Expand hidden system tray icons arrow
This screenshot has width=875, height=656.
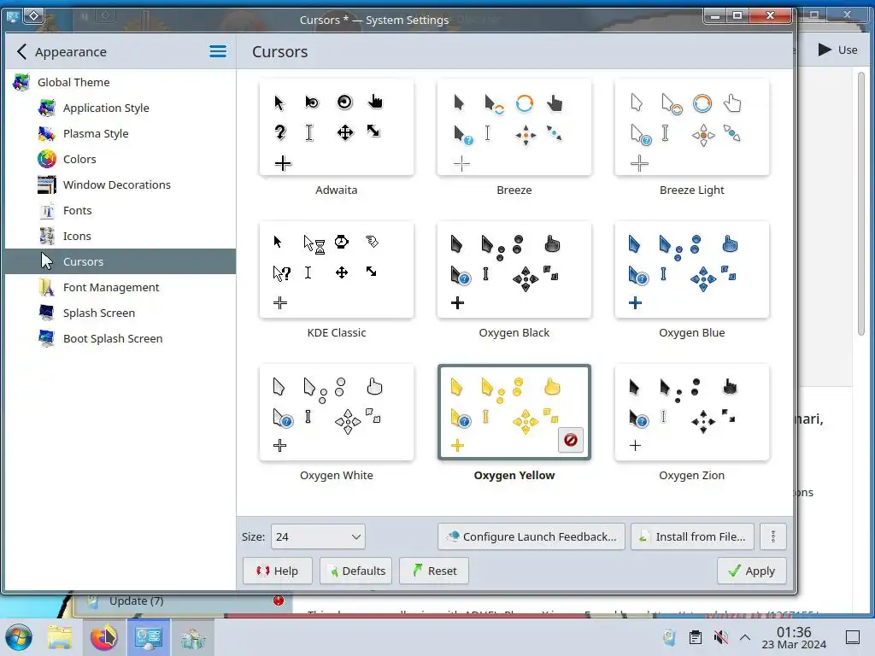[745, 637]
